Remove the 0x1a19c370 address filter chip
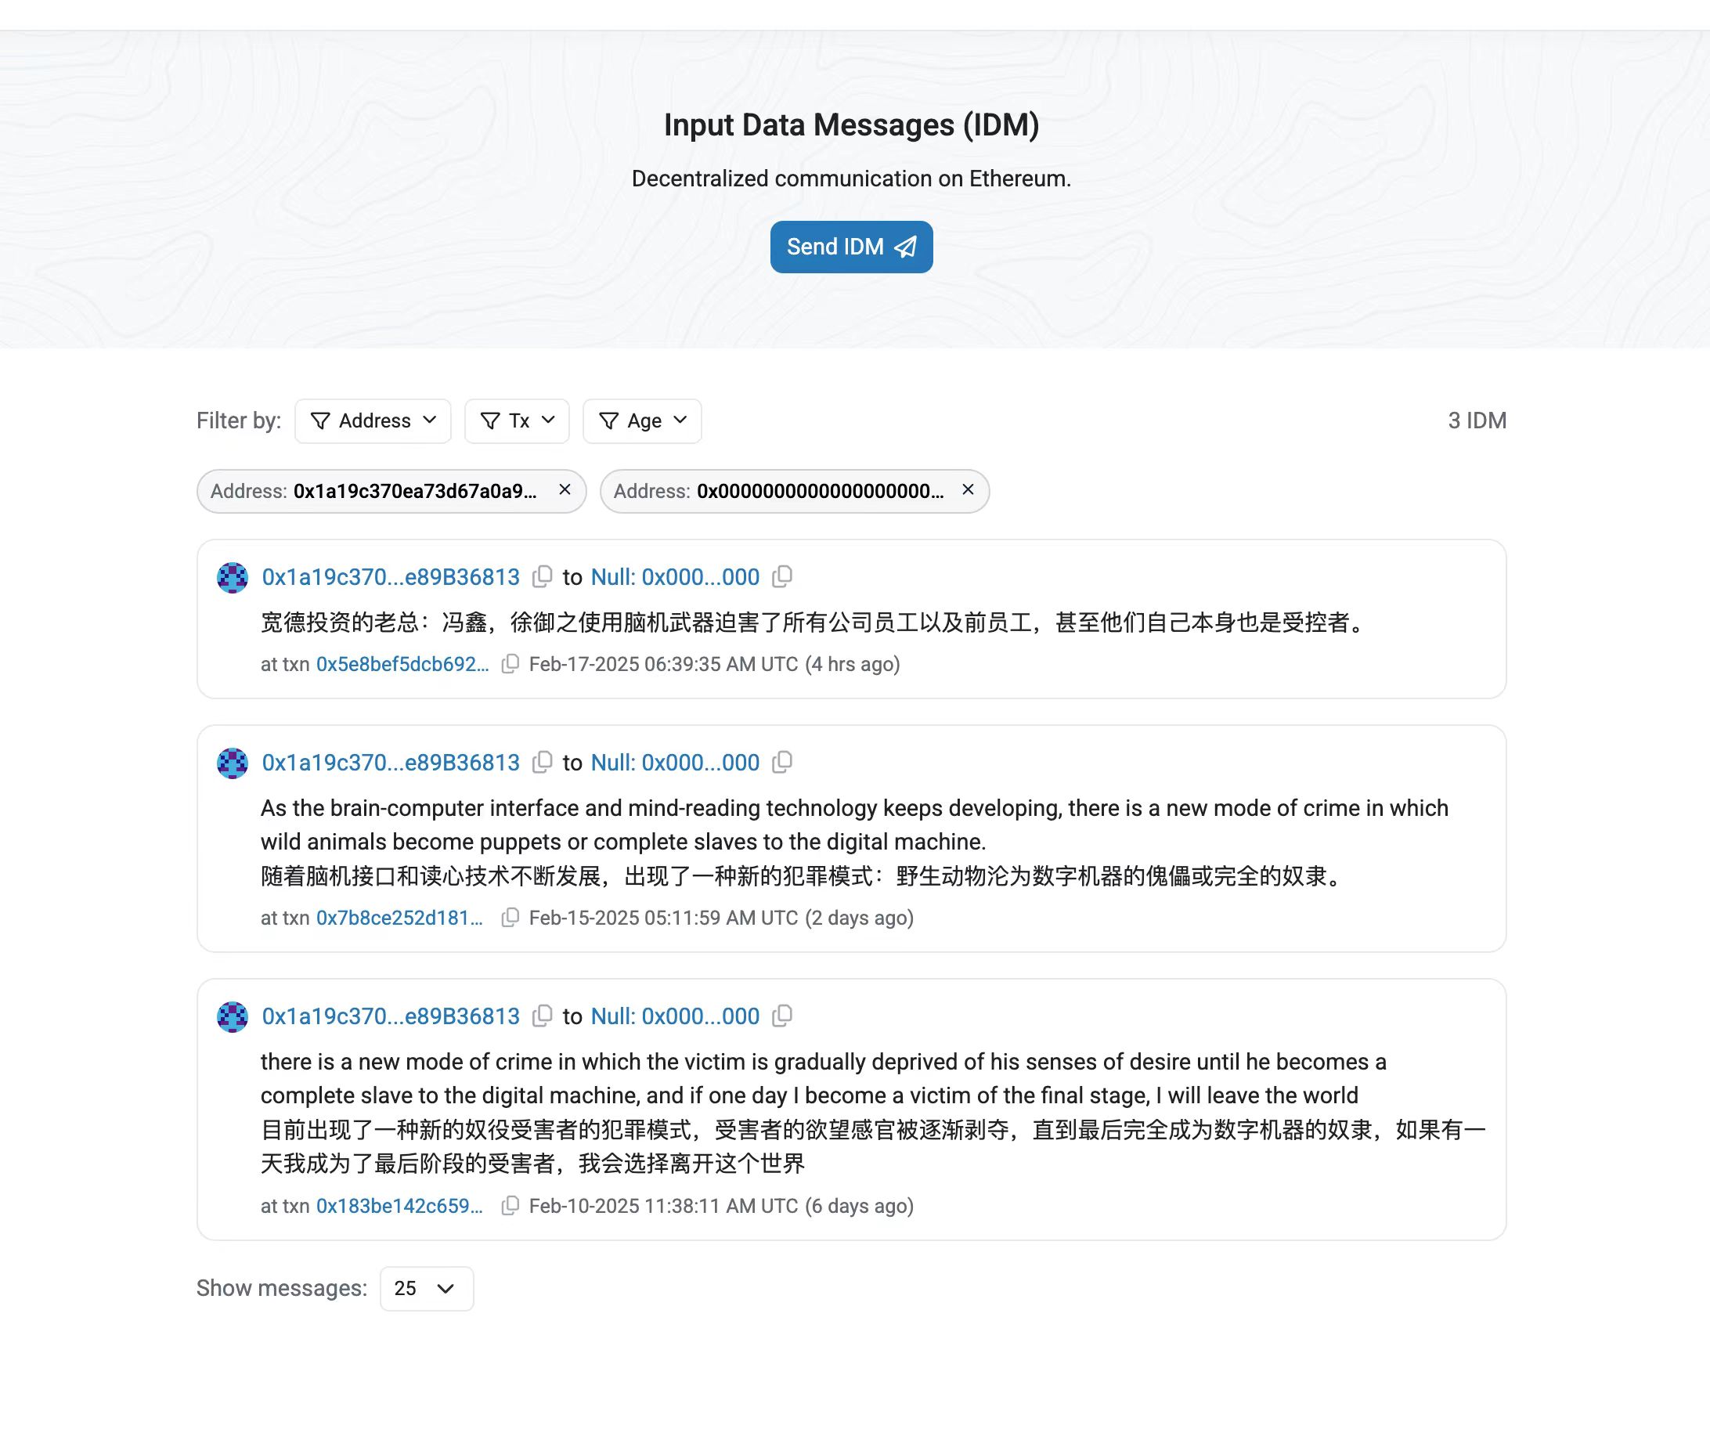The width and height of the screenshot is (1710, 1447). (x=565, y=490)
